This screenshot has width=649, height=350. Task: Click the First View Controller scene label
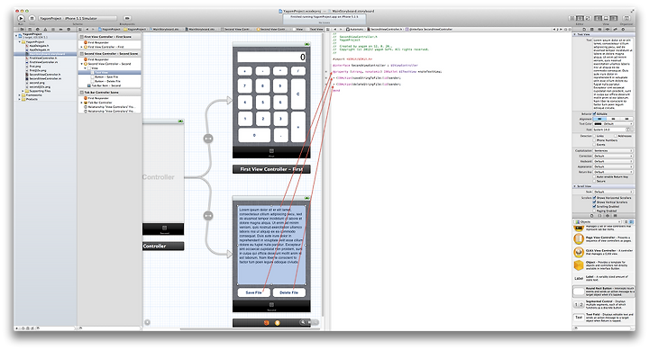click(x=271, y=169)
